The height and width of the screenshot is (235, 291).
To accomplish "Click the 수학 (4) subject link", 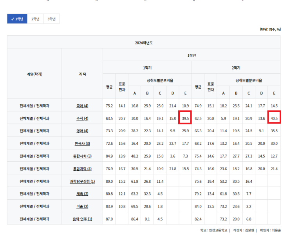I will click(82, 118).
